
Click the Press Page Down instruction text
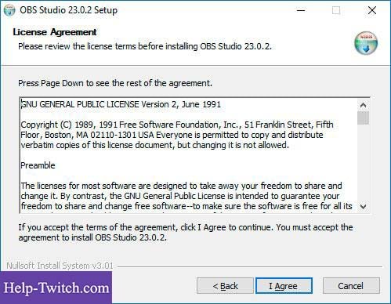coord(115,83)
